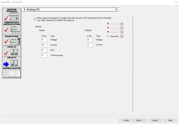
Task: Open Communication & Controller Options step
Action: click(12, 28)
